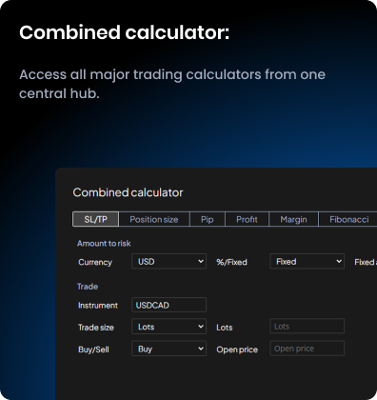
Task: Focus the Lots input field
Action: point(307,326)
